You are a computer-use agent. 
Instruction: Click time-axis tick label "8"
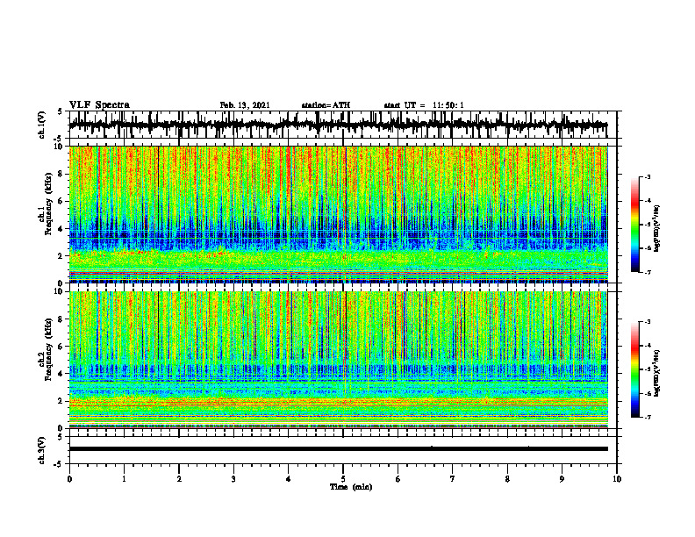pos(507,479)
